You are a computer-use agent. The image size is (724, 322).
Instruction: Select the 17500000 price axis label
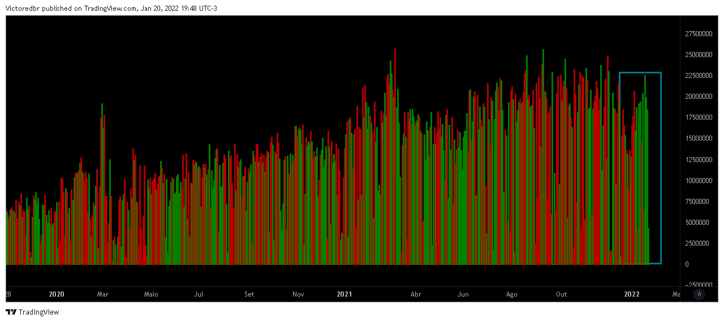[x=698, y=118]
